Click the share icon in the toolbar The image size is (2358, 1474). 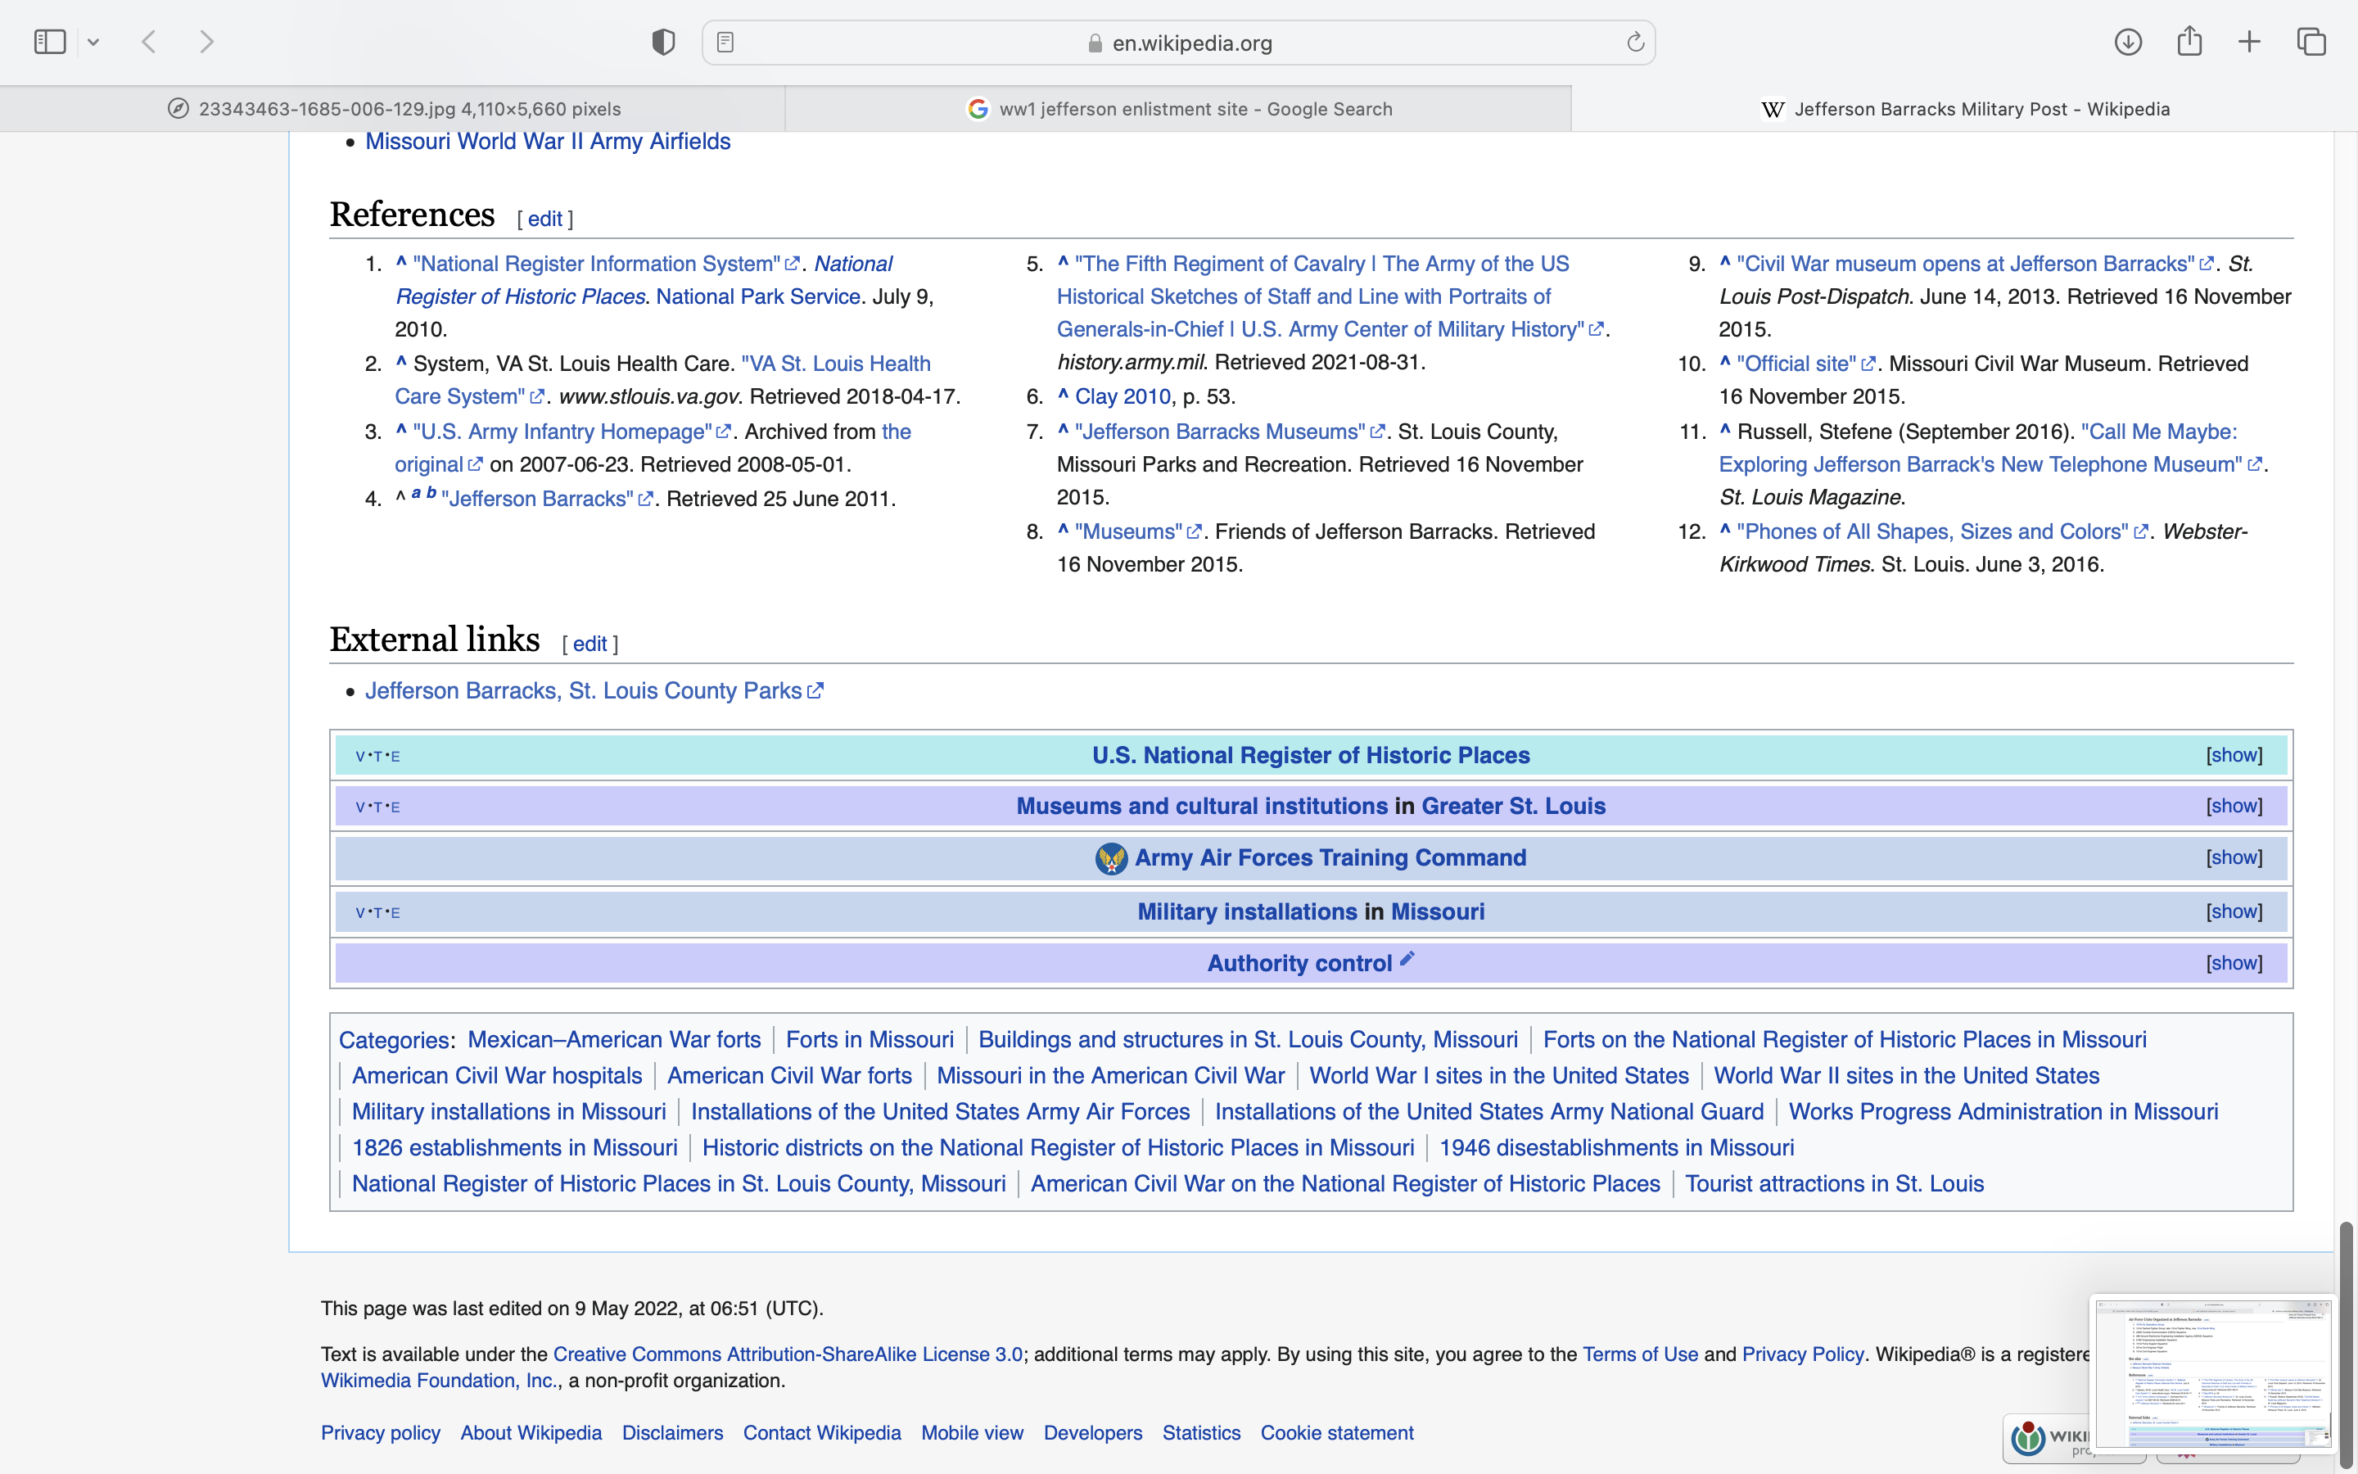tap(2189, 42)
